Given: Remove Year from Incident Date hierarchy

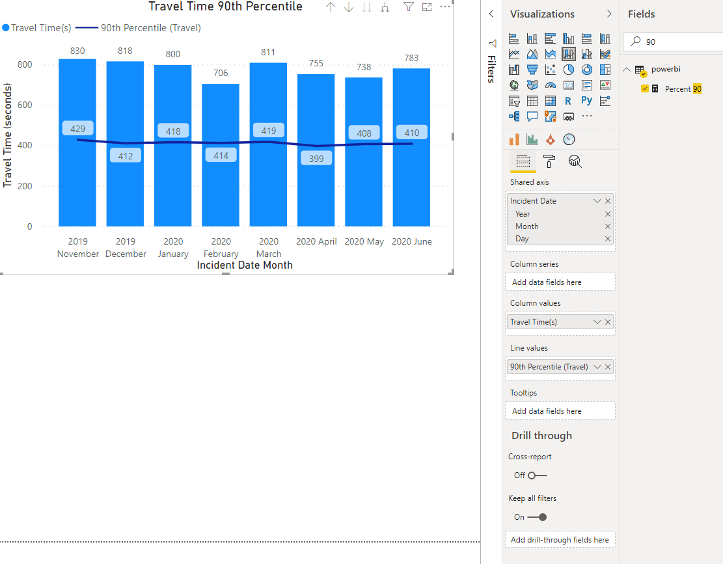Looking at the screenshot, I should pos(608,214).
